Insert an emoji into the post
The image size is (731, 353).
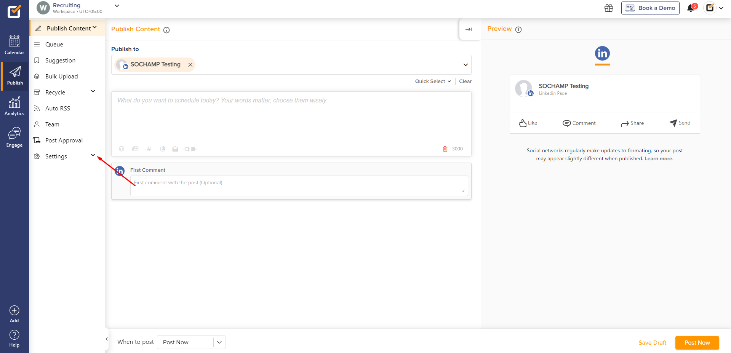point(122,149)
